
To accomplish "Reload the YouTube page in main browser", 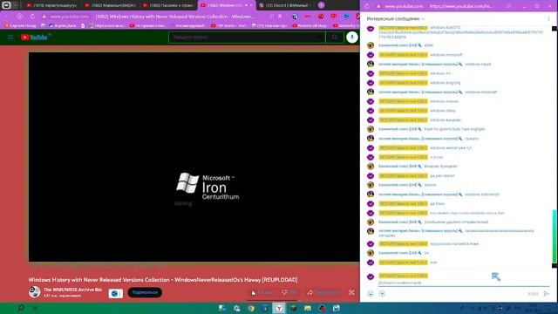I will click(x=32, y=17).
